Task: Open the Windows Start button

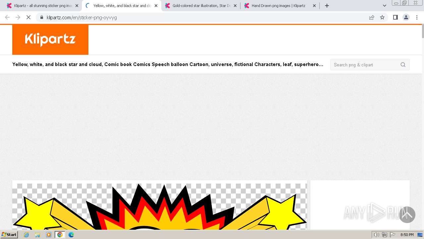Action: [9, 235]
